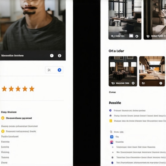Open the dark restaurant interior thumbnail
The image size is (166, 166).
[x=123, y=71]
